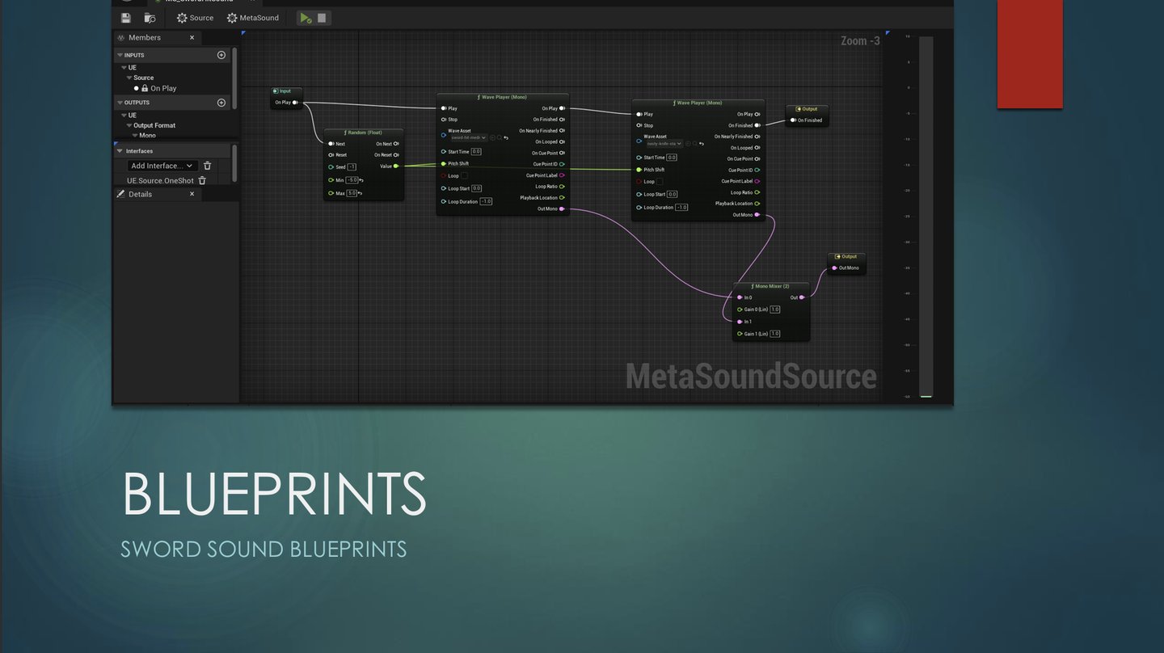Image resolution: width=1164 pixels, height=653 pixels.
Task: Select the Random (Float) node title
Action: pyautogui.click(x=363, y=133)
